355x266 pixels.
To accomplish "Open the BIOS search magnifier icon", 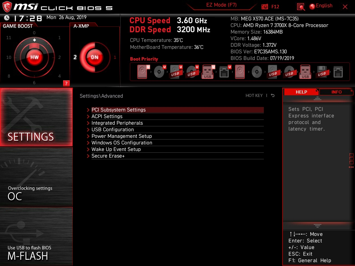I will coord(301,7).
